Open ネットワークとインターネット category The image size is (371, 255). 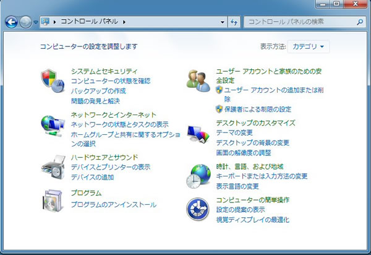pos(114,115)
